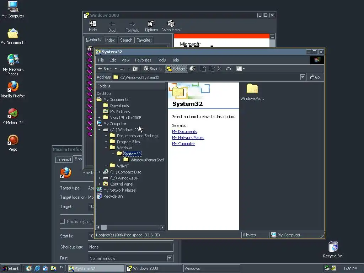Select Downloads folder in the tree
Screen dimensions: 364x273
(x=119, y=106)
